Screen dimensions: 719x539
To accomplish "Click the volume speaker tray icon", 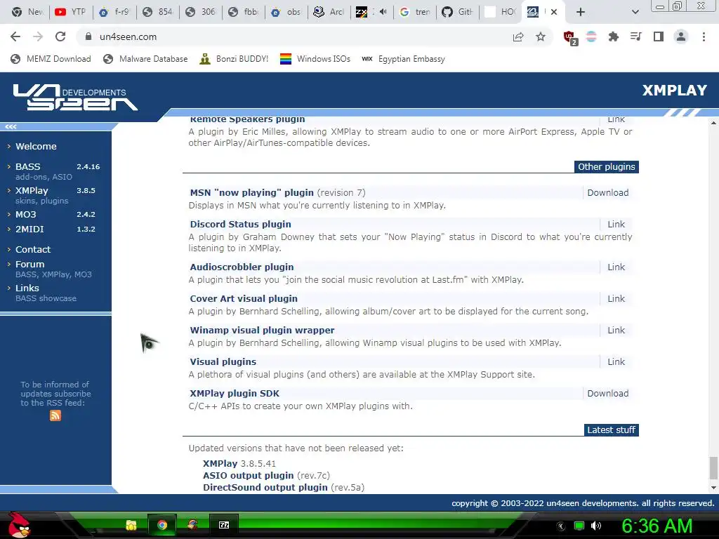I will (596, 526).
